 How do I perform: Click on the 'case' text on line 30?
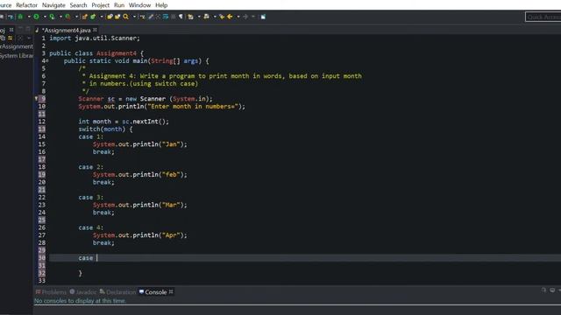pos(86,258)
